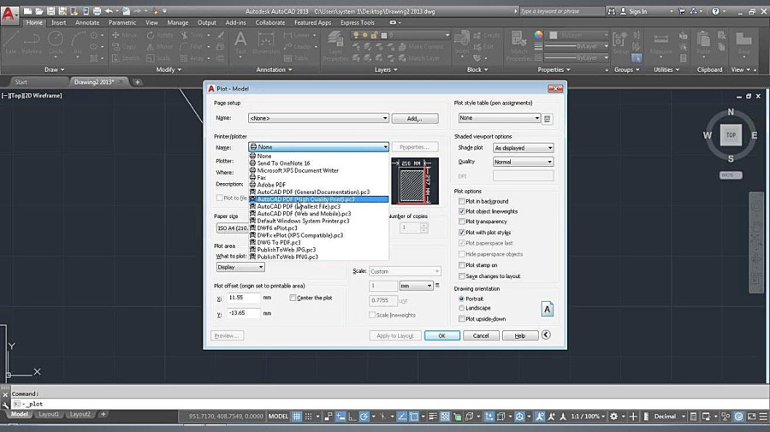Toggle drawing grid display in status bar
Image resolution: width=770 pixels, height=432 pixels.
click(297, 417)
